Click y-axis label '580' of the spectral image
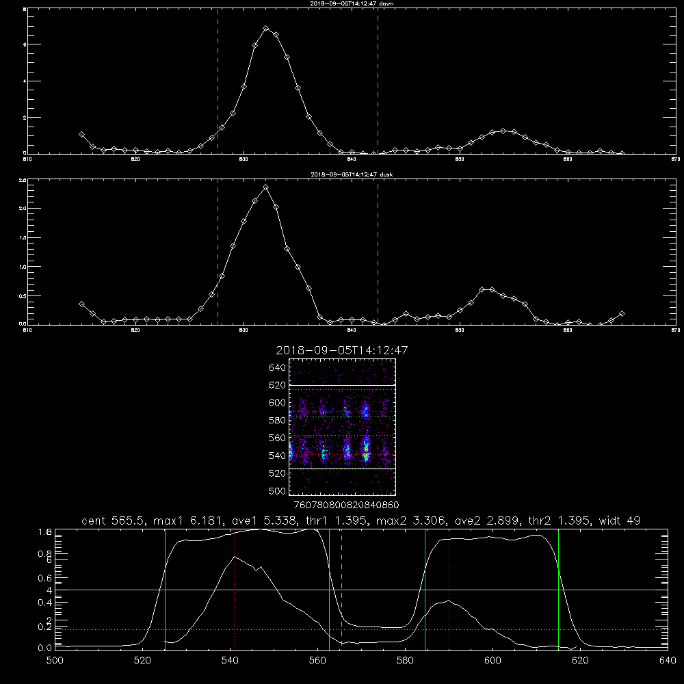This screenshot has width=684, height=684. [277, 421]
